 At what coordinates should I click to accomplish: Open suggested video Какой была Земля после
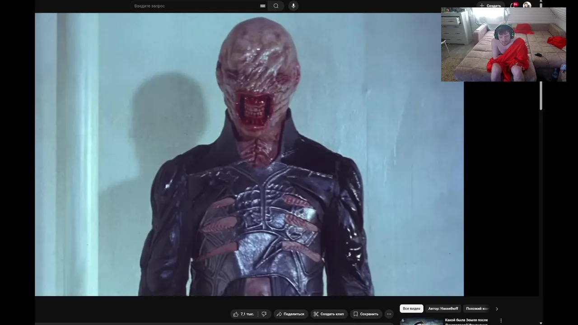click(x=466, y=321)
